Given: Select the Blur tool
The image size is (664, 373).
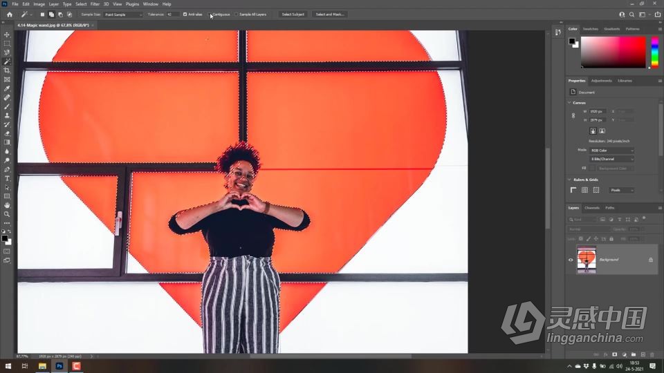Looking at the screenshot, I should click(x=7, y=151).
